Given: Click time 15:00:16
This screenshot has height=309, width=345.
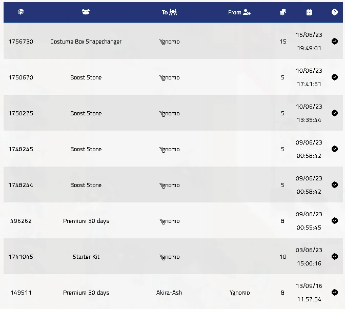Looking at the screenshot, I should pyautogui.click(x=309, y=263).
